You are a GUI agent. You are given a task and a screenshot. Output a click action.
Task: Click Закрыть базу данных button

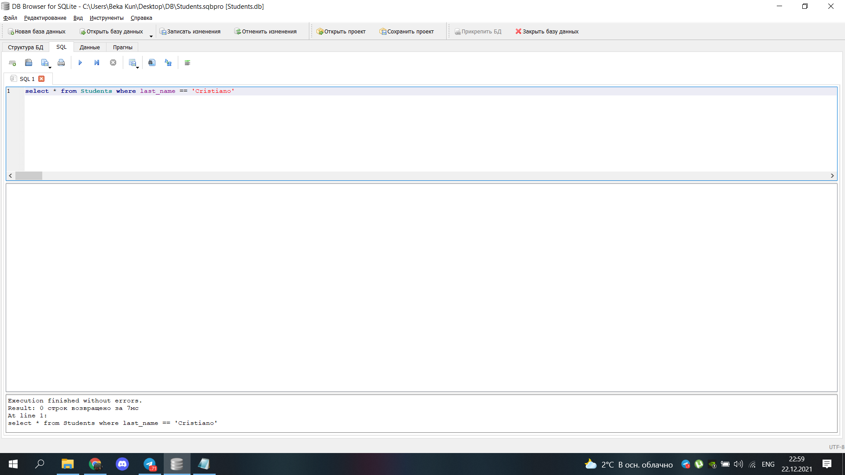click(547, 32)
